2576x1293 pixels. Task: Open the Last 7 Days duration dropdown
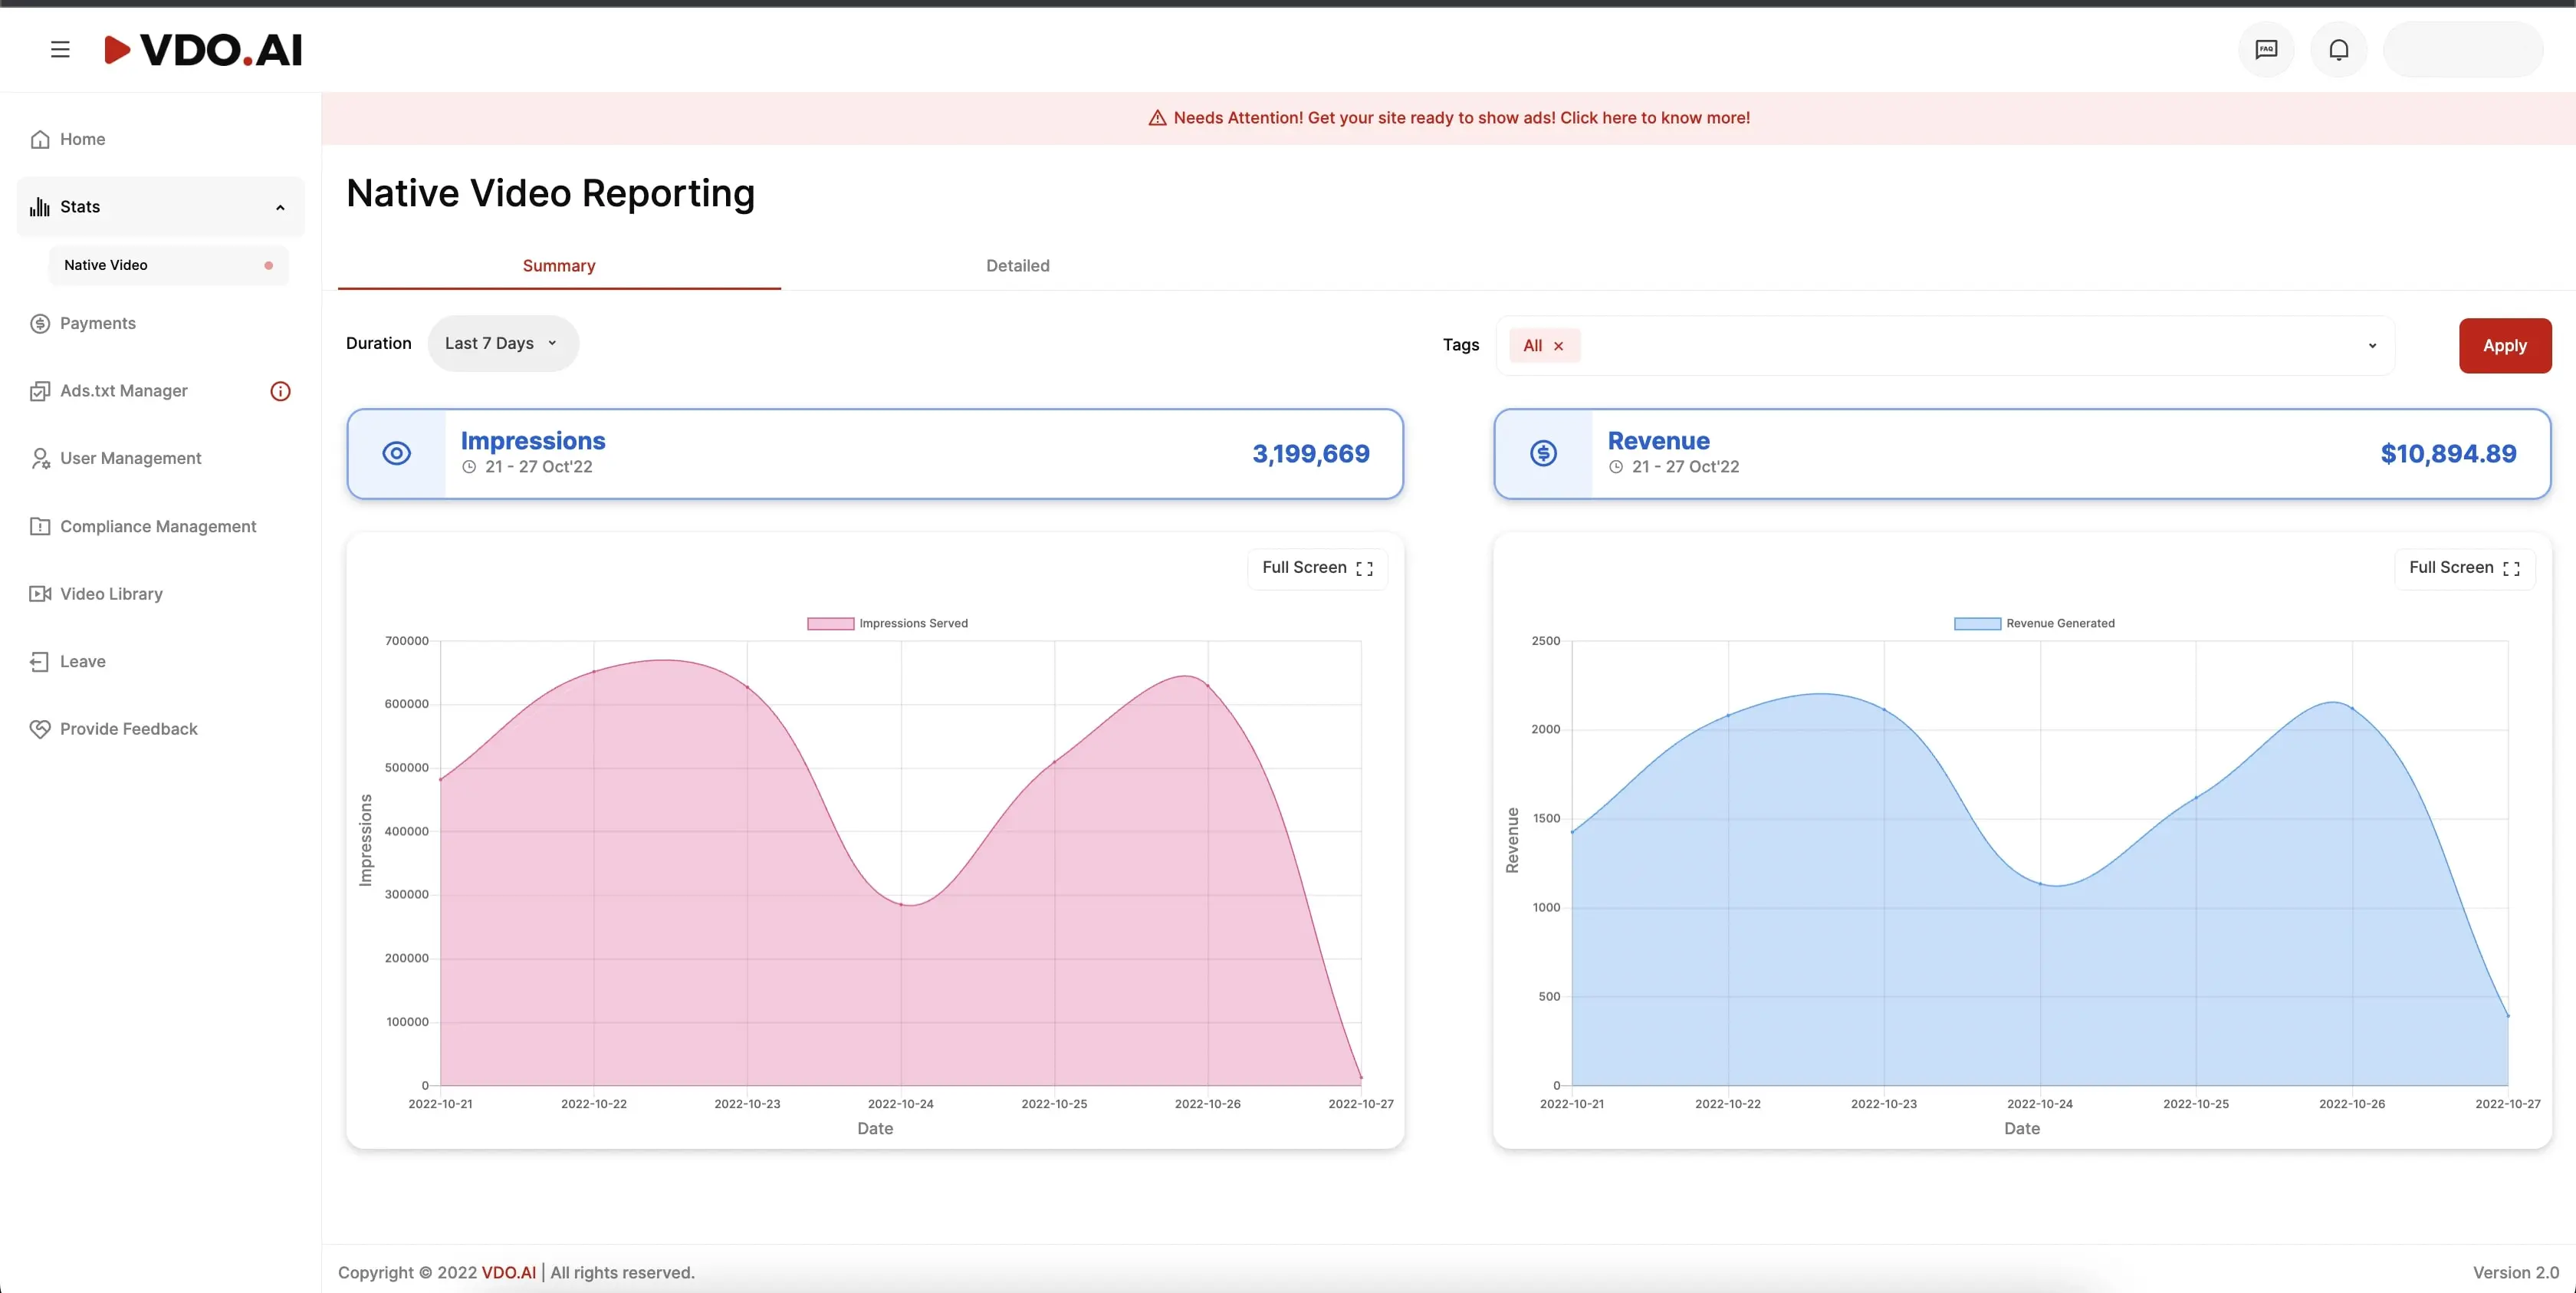(x=502, y=343)
